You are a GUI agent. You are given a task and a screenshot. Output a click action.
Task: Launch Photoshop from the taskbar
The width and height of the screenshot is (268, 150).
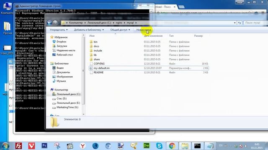[44, 146]
